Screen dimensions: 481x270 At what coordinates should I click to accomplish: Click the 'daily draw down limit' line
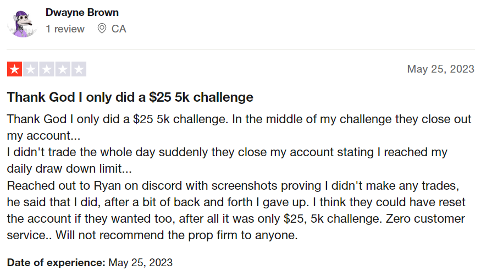(69, 169)
